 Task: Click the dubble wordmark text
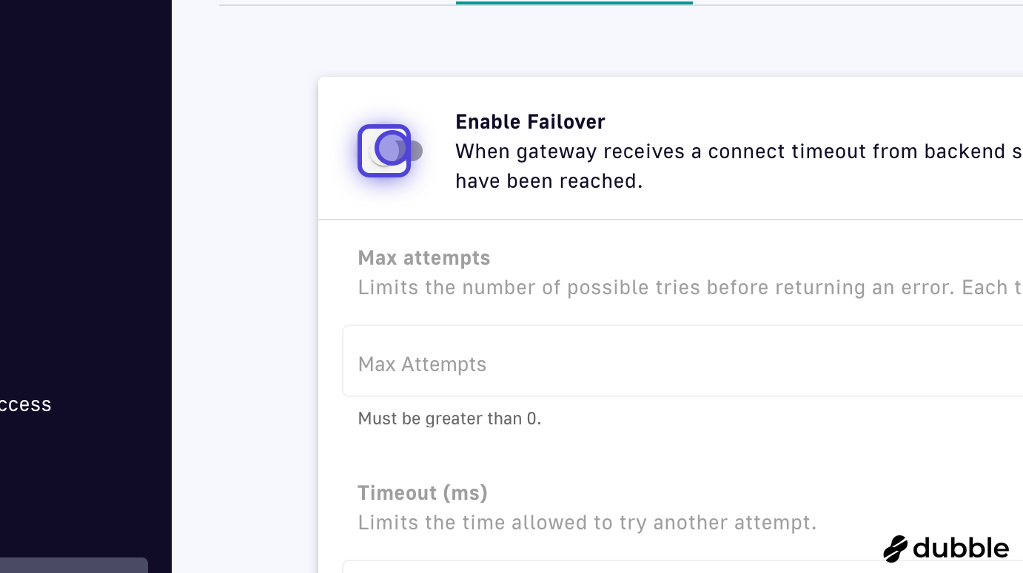click(961, 549)
